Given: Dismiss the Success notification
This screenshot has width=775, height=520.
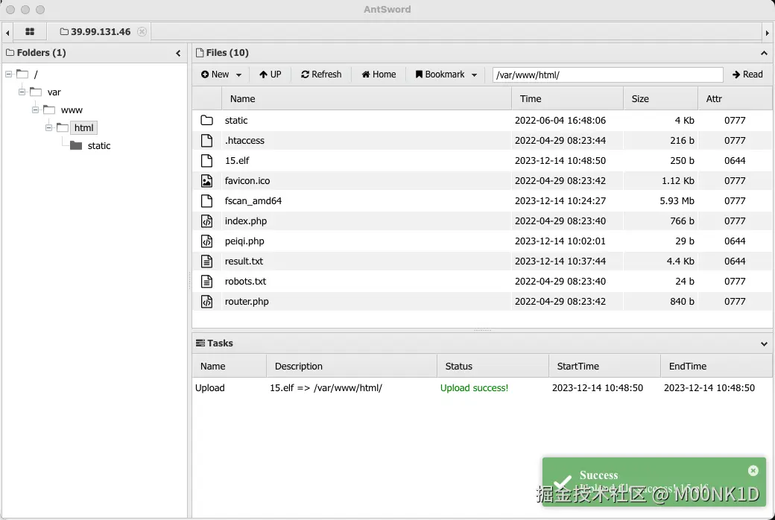Looking at the screenshot, I should [x=753, y=471].
